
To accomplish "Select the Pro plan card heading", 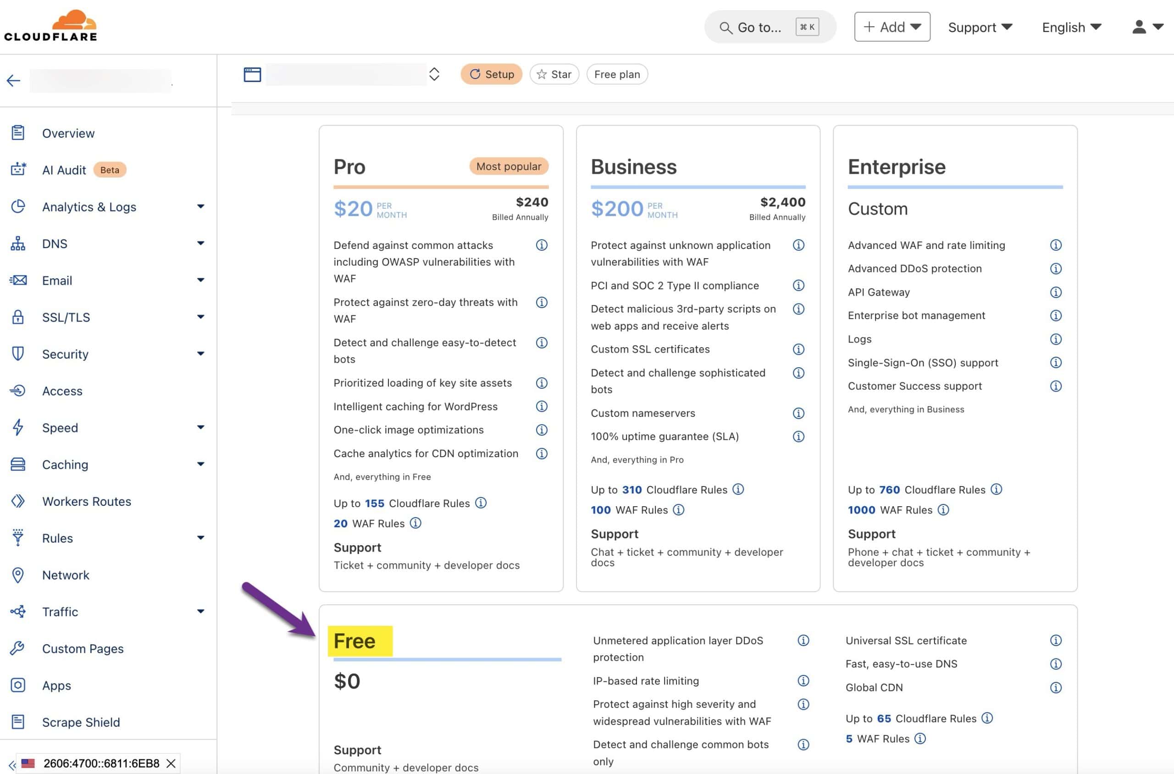I will click(x=349, y=167).
